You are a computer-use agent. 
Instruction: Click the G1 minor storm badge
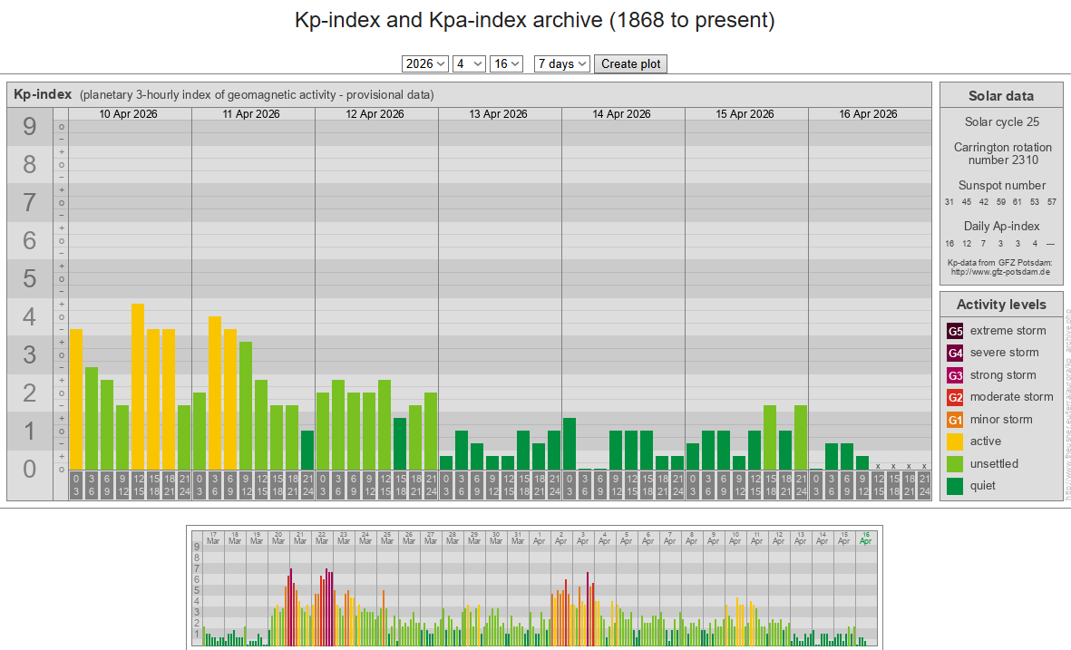pos(955,420)
